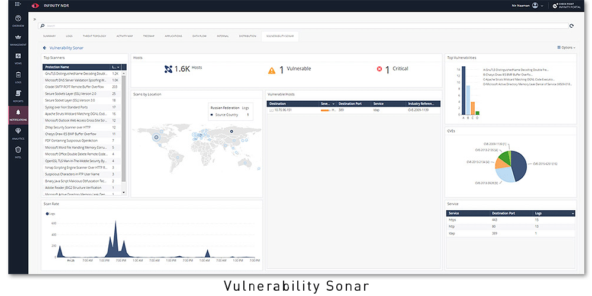Viewport: 592px width, 296px height.
Task: Switch to the Distribution tab
Action: click(247, 36)
